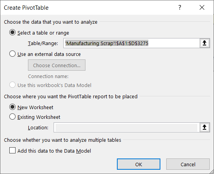Viewport: 214px width, 174px height.
Task: Click the Location text field
Action: (127, 127)
